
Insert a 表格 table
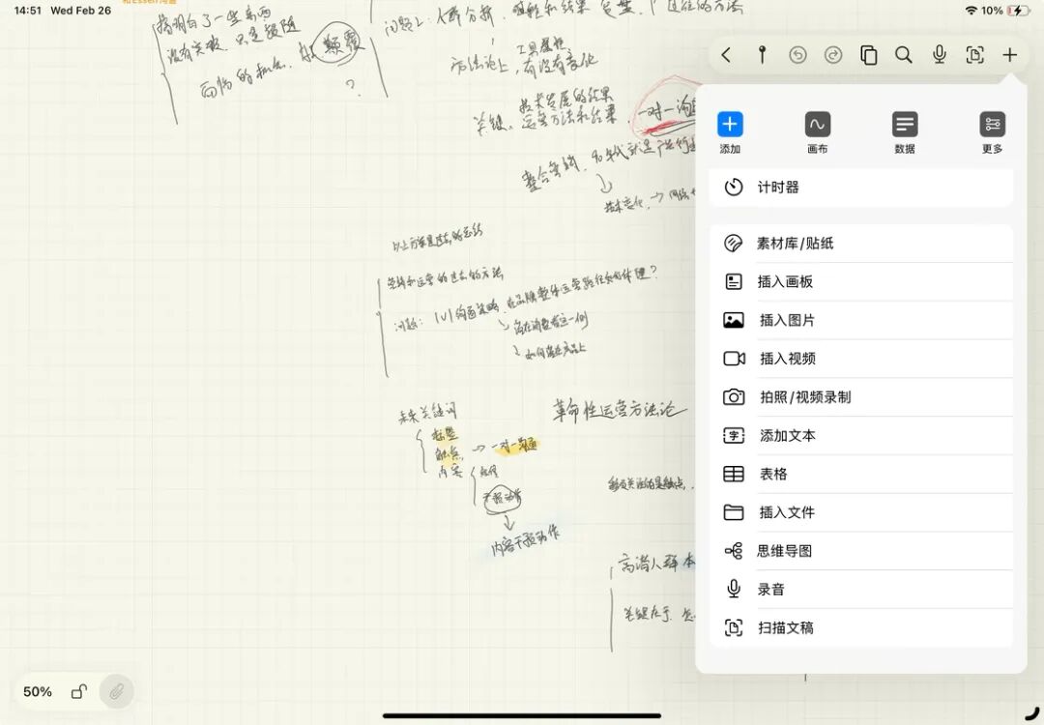click(861, 474)
